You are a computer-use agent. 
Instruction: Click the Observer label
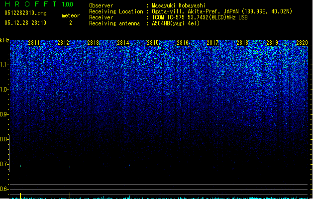101,5
